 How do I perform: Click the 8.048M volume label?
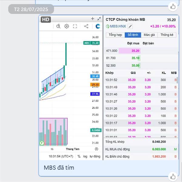coord(96,130)
